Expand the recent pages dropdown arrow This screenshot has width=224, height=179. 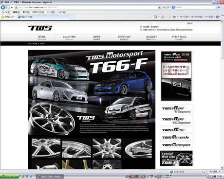pyautogui.click(x=12, y=7)
